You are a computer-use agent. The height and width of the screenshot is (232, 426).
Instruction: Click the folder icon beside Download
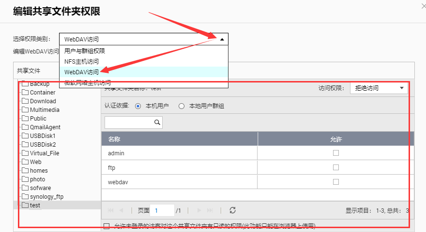point(25,101)
